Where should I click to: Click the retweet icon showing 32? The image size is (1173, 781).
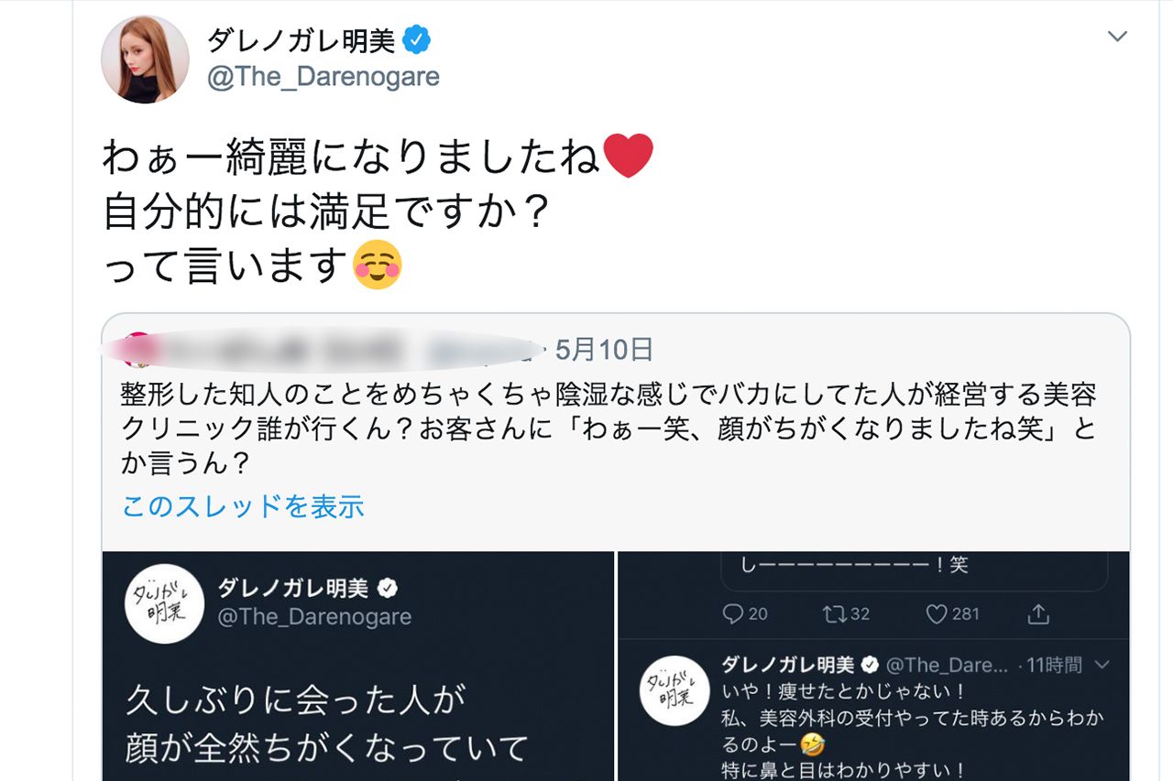coord(832,614)
